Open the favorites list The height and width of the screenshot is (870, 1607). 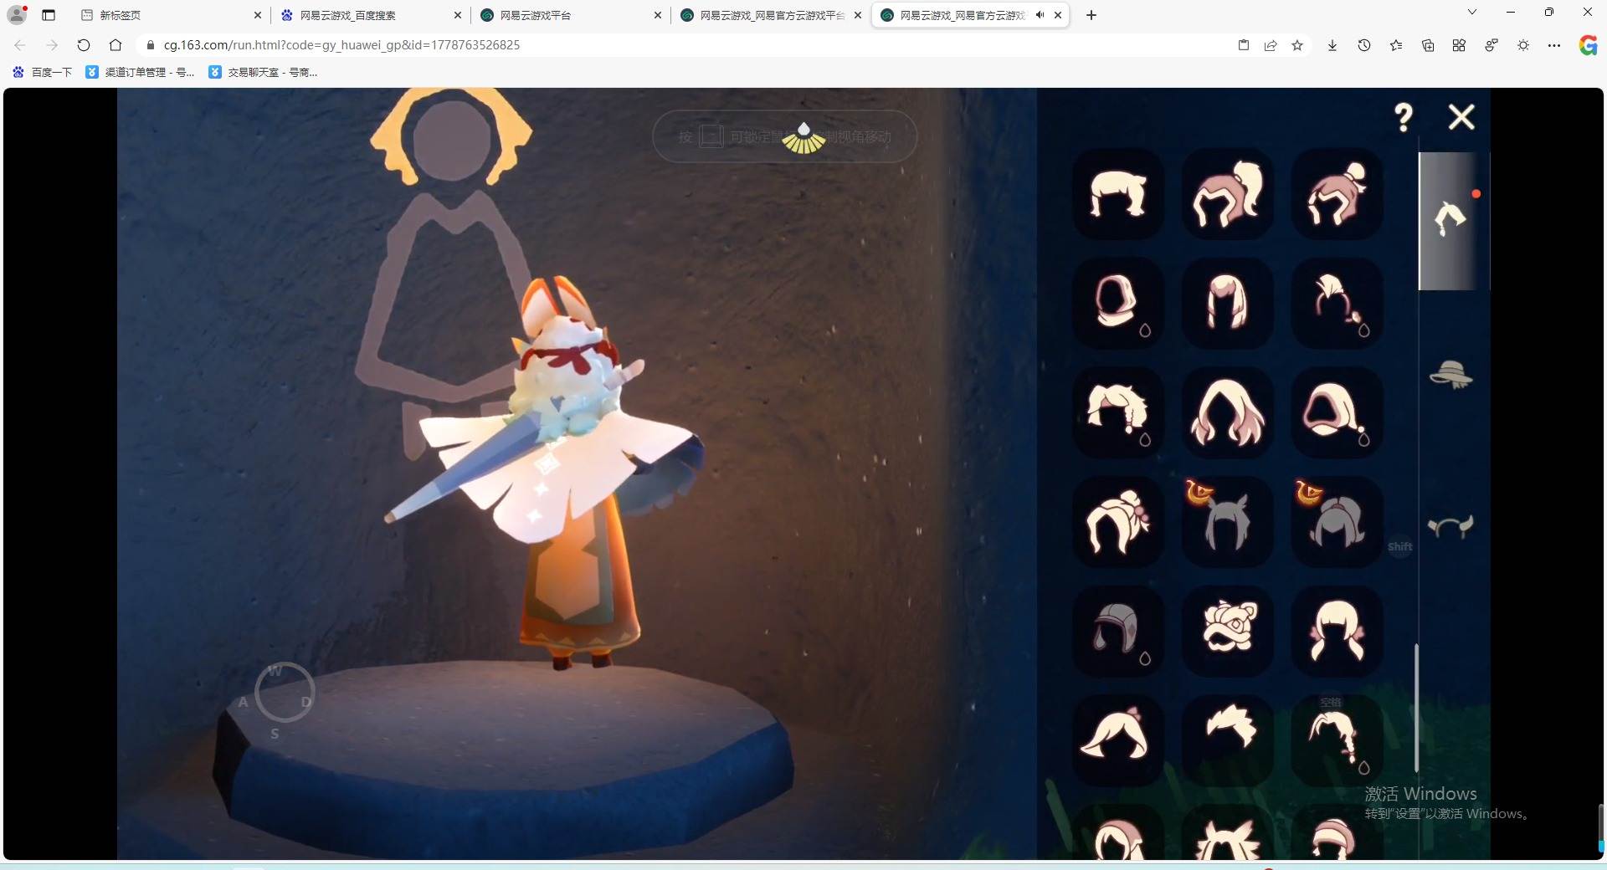(x=1396, y=45)
